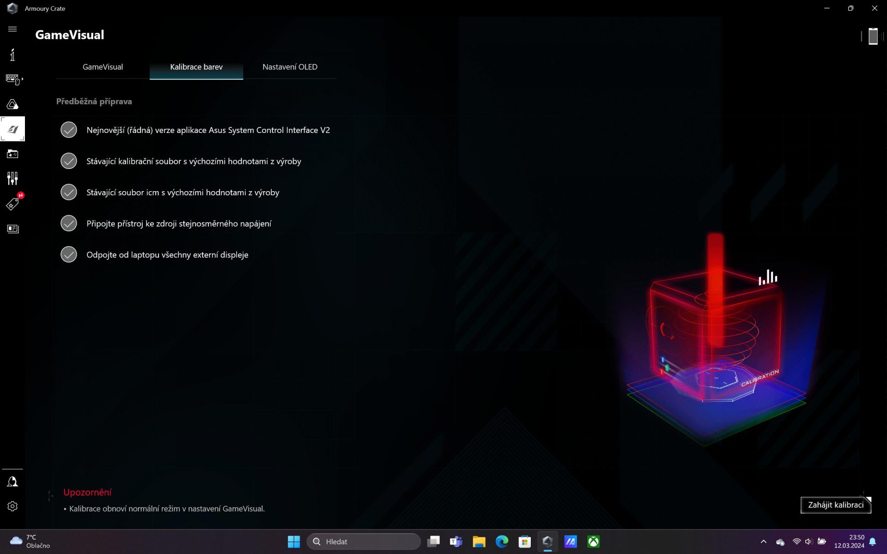Open Settings gear in sidebar
Screen dimensions: 887x554
click(x=12, y=506)
